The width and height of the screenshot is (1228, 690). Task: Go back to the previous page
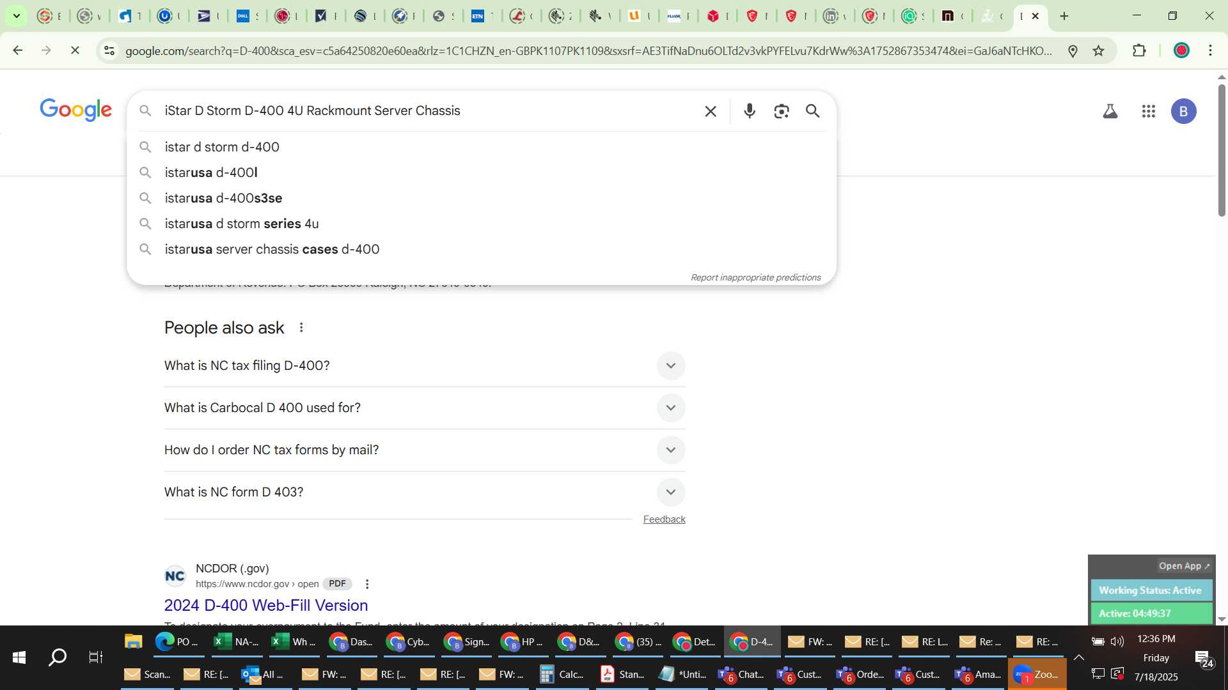tap(18, 50)
